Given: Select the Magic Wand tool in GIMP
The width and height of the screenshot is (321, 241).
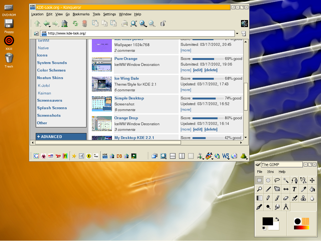Looking at the screenshot, I should click(x=286, y=180).
